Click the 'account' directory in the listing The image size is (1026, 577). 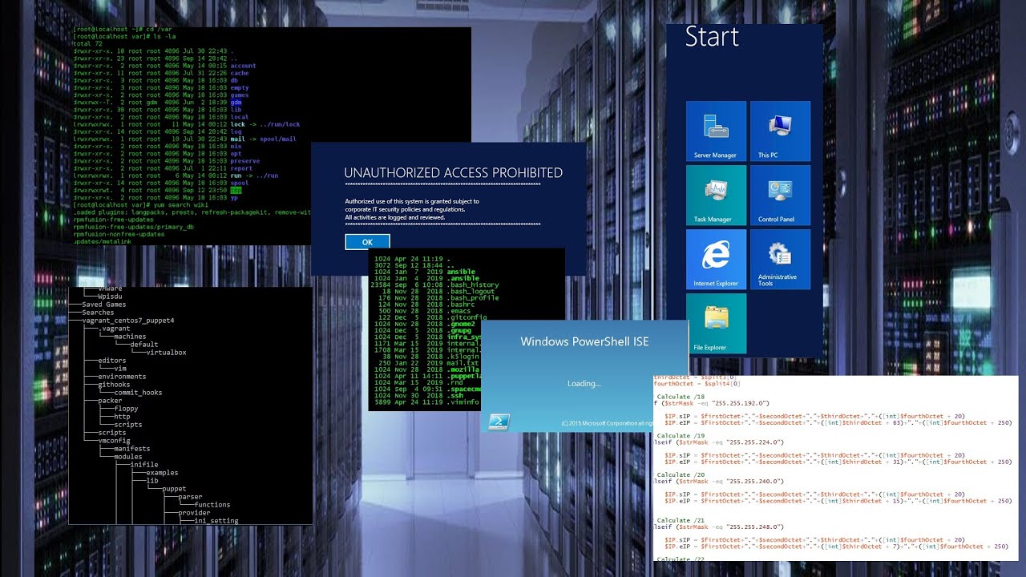click(243, 66)
